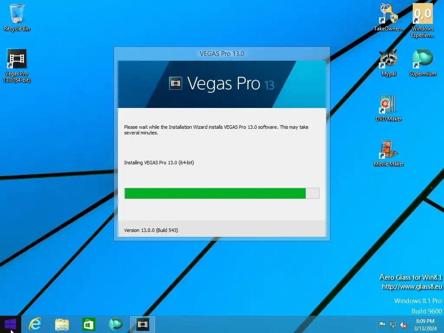444x333 pixels.
Task: Click the 'Installing VEGAS Pro 13.0 (64-bit)' status text
Action: [x=159, y=163]
